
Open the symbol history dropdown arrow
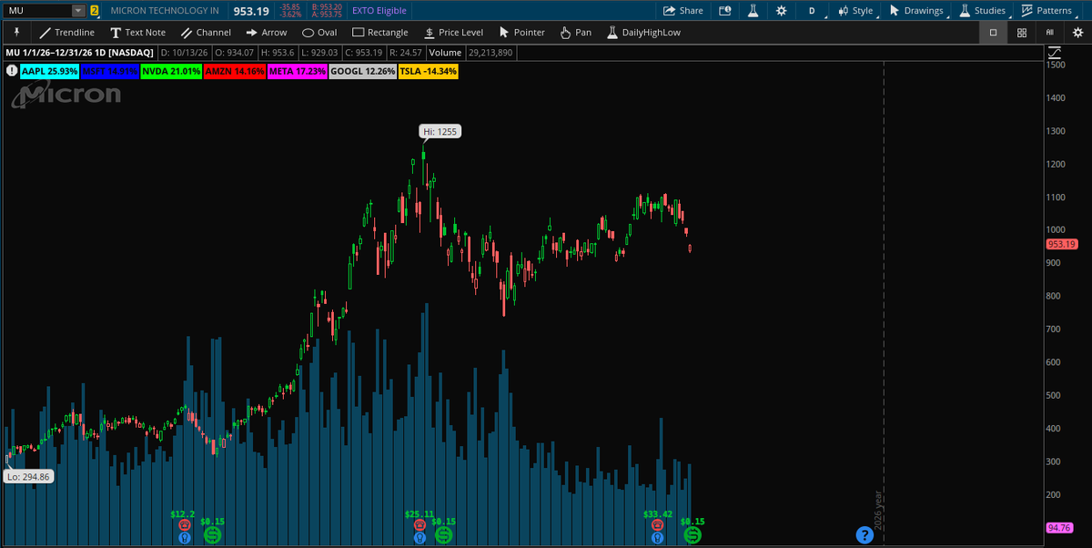(77, 11)
